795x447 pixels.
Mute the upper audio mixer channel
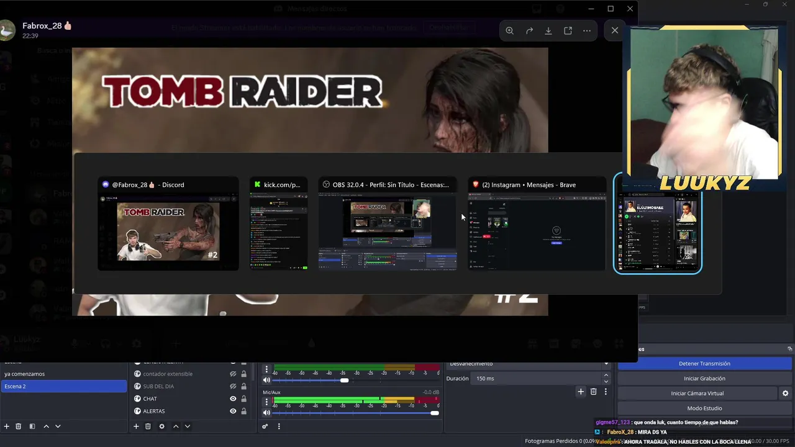266,380
